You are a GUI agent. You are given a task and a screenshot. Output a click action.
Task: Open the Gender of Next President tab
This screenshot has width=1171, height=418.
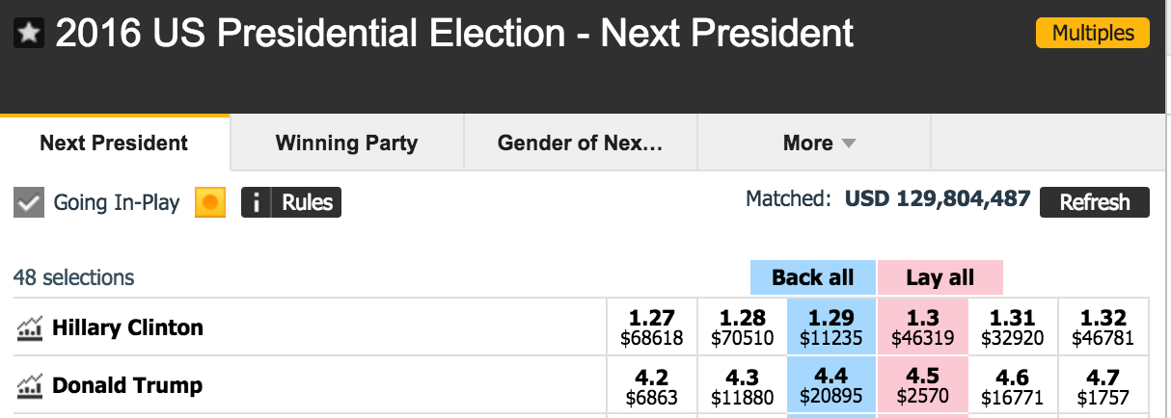pyautogui.click(x=580, y=144)
